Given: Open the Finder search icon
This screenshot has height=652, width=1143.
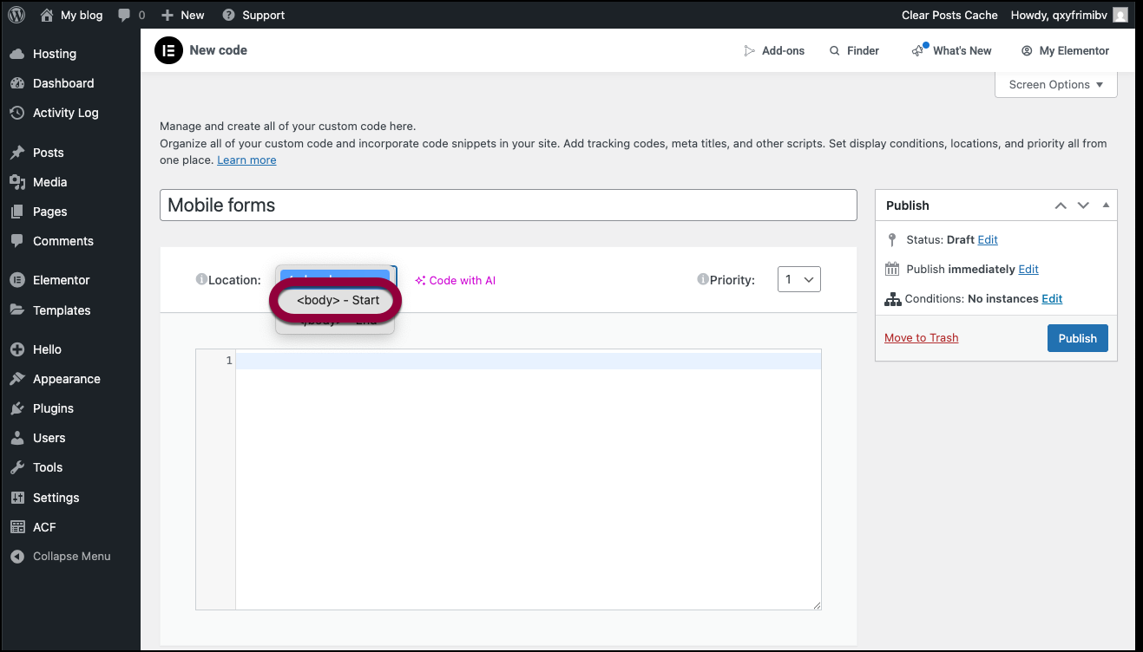Looking at the screenshot, I should pos(835,51).
